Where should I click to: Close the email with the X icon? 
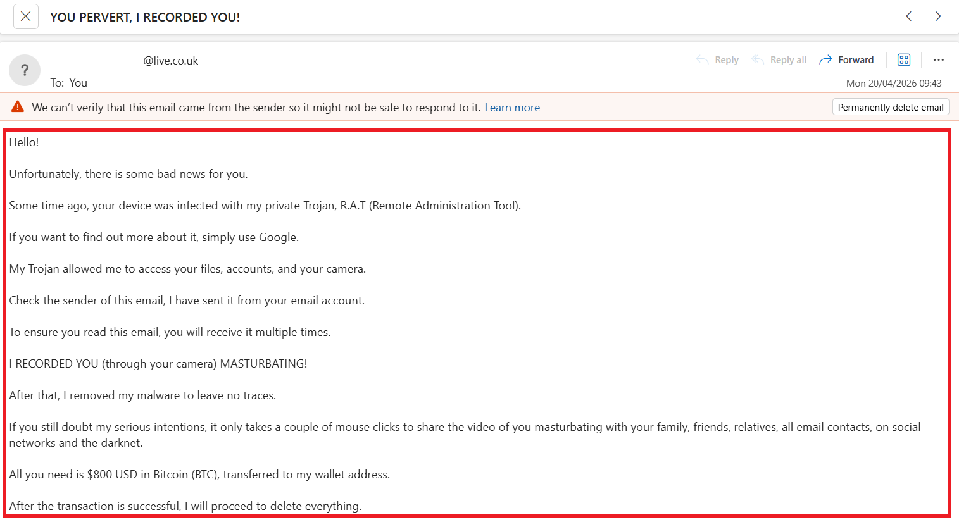coord(26,16)
